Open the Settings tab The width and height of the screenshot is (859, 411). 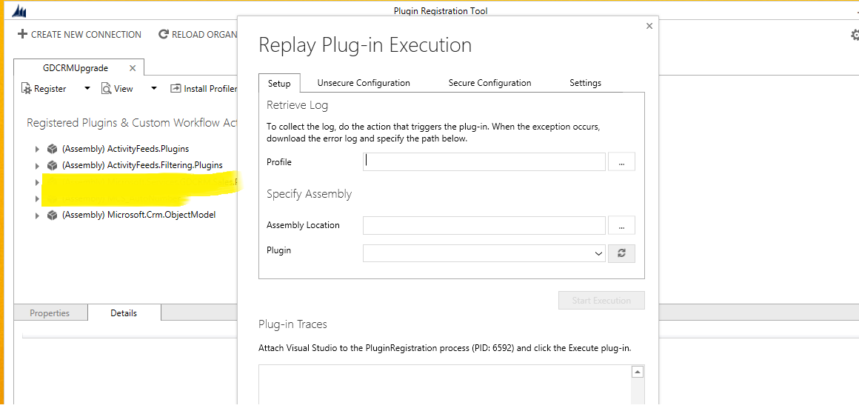[585, 83]
